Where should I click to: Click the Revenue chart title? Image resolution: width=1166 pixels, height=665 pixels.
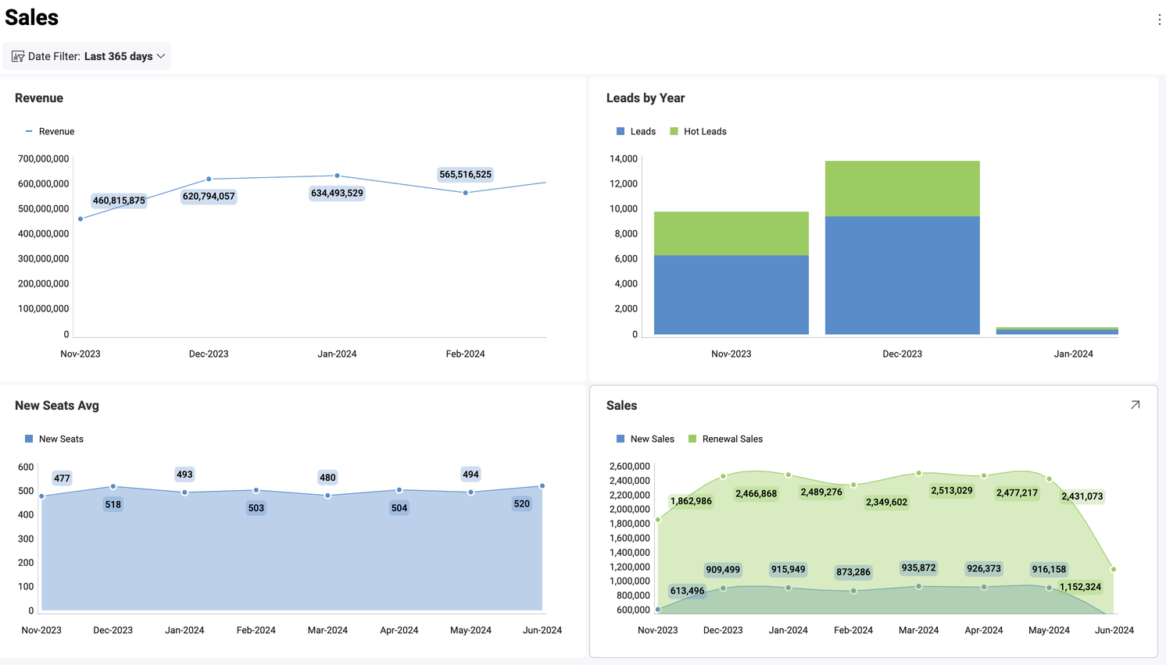coord(39,98)
